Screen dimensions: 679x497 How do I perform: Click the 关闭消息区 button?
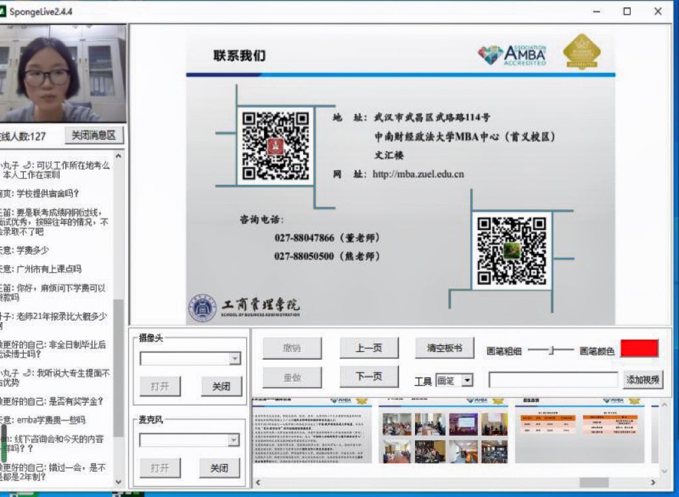click(x=94, y=135)
